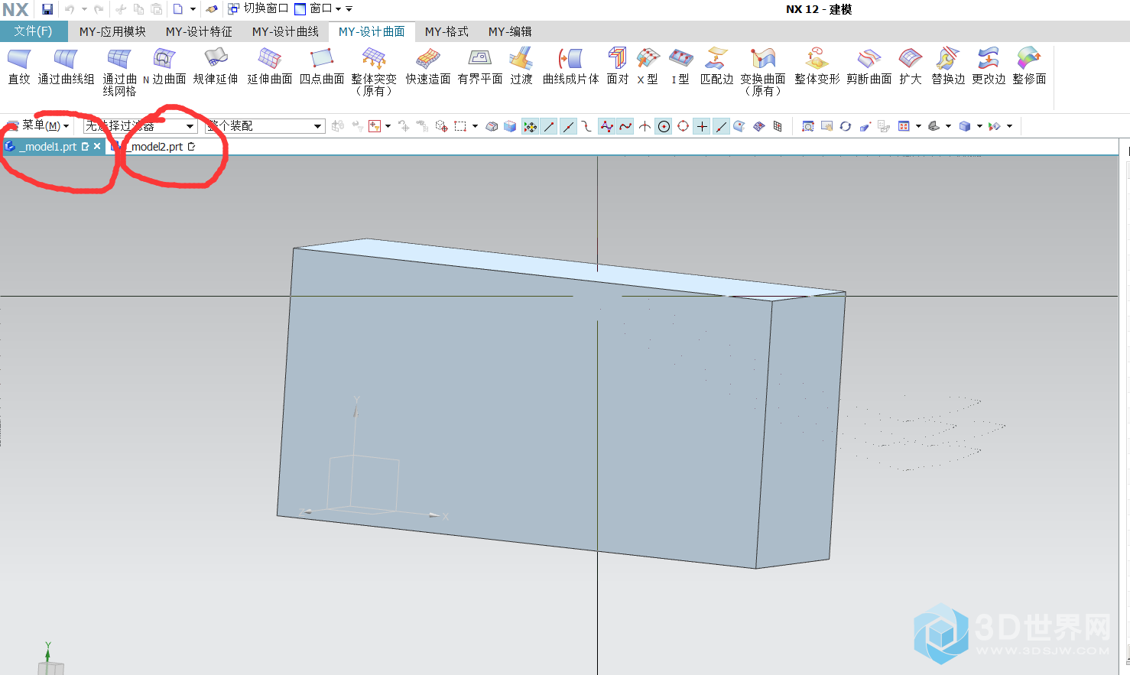1130x675 pixels.
Task: Toggle the existing point snap option
Action: point(702,126)
